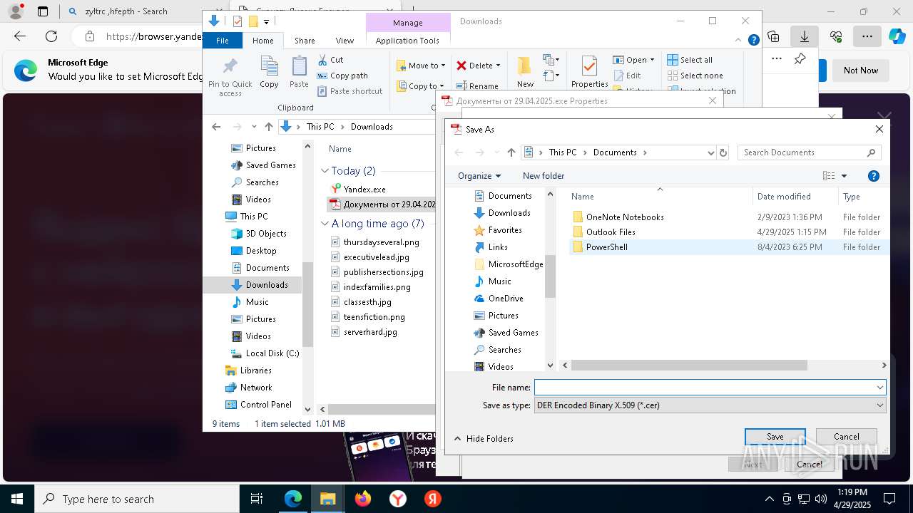Open Edge downloads icon
913x513 pixels.
[805, 36]
